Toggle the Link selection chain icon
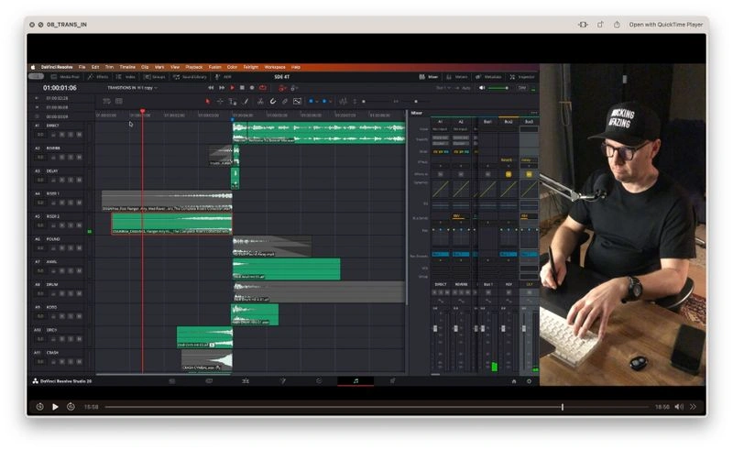Viewport: 733px width, 450px height. tap(285, 101)
